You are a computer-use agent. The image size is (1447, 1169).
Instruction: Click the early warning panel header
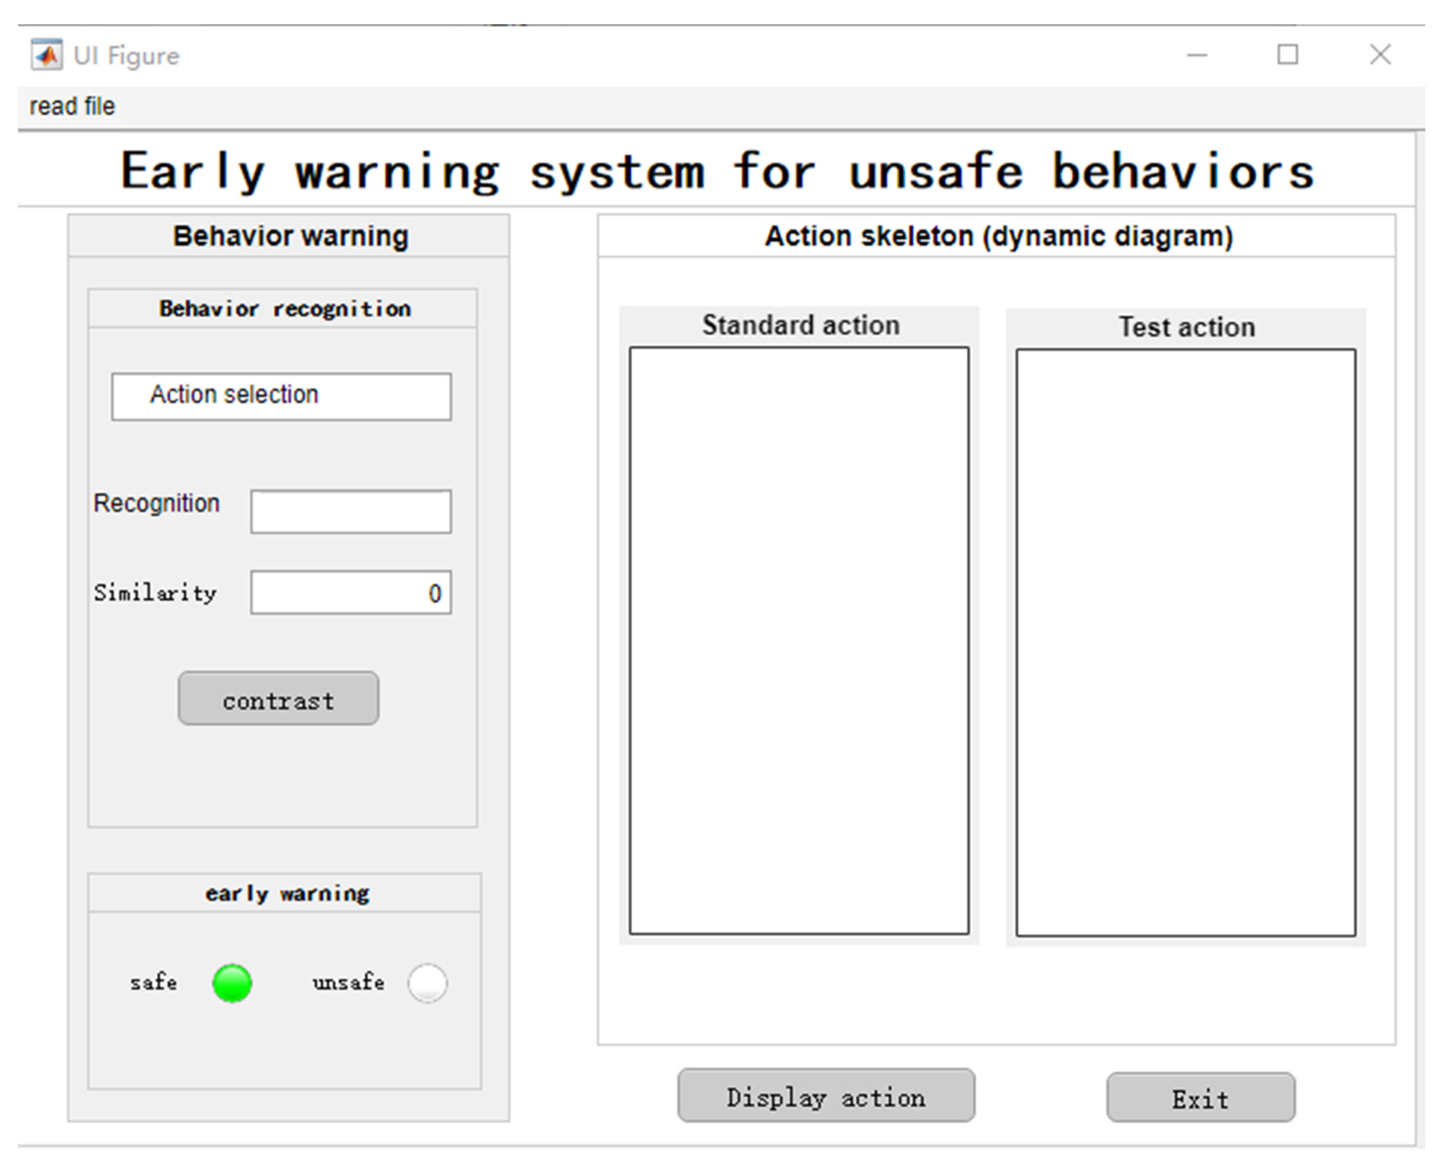coord(287,893)
